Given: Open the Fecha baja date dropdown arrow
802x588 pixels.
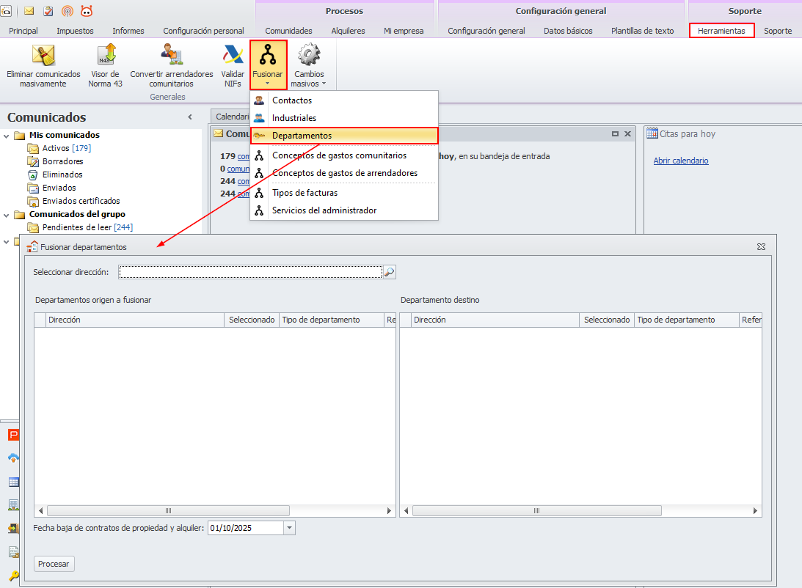Looking at the screenshot, I should pos(290,528).
